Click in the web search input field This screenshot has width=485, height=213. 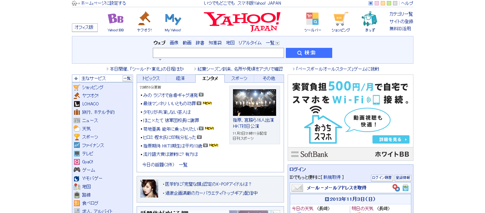[218, 53]
